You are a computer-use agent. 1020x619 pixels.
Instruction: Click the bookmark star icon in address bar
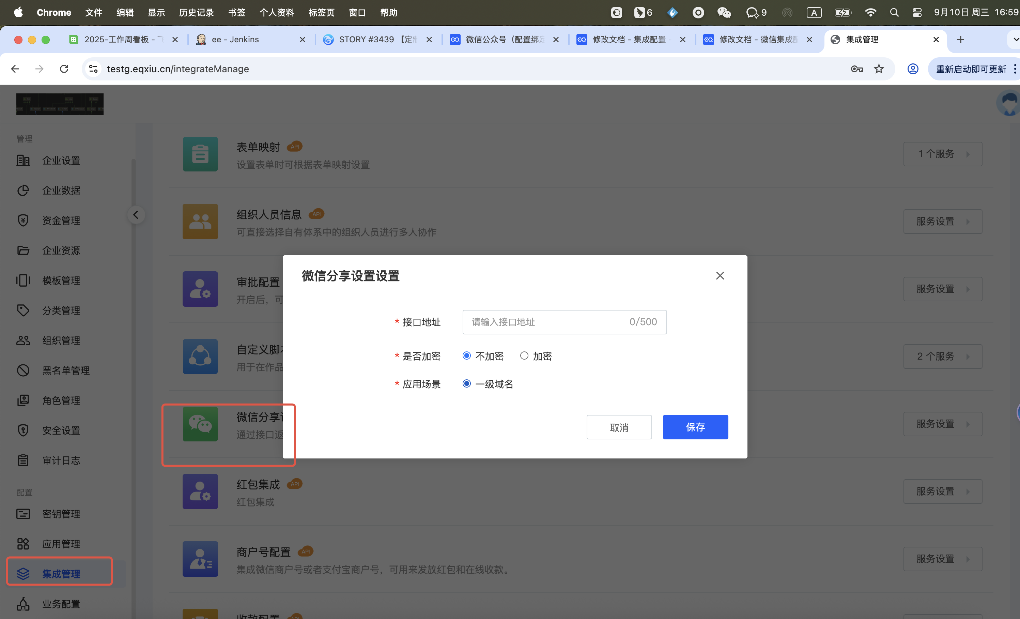(878, 69)
